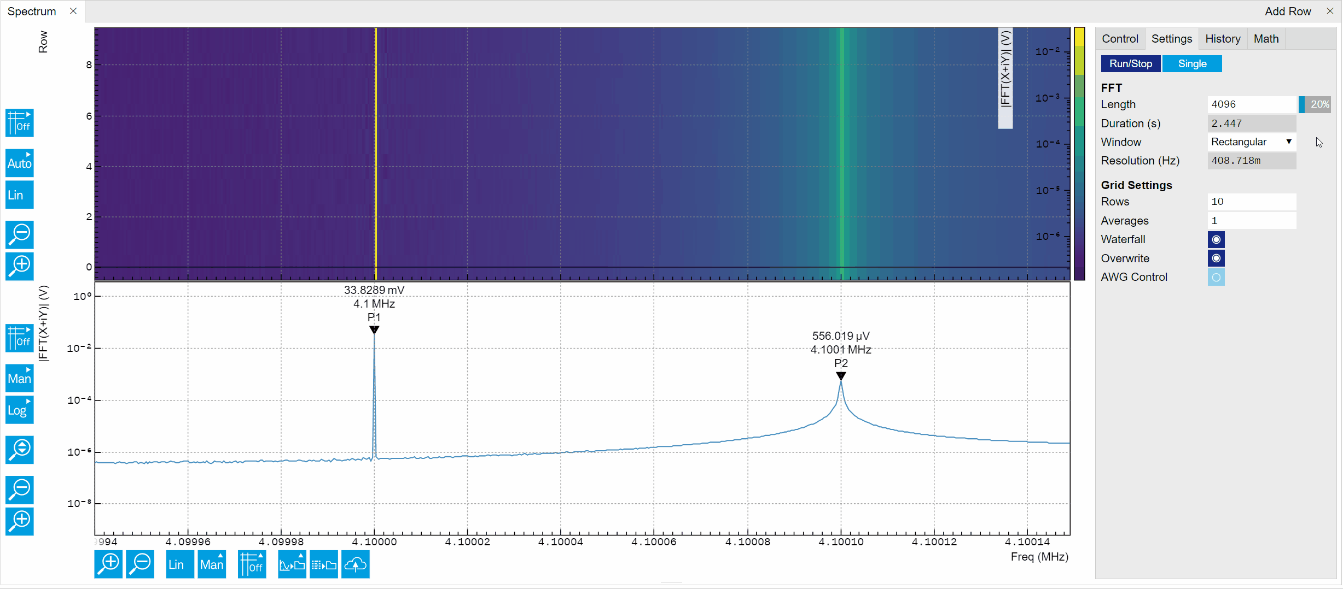
Task: Click the save data grid to file icon
Action: point(324,564)
